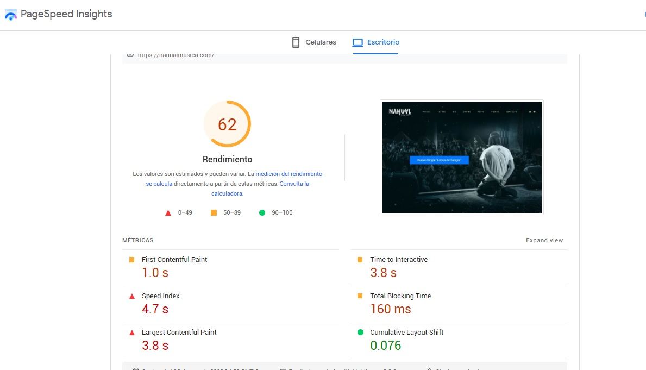The height and width of the screenshot is (370, 646).
Task: Click the Total Blocking Time label
Action: coord(400,296)
